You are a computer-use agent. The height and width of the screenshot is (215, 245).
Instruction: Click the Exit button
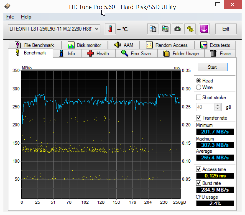[226, 29]
